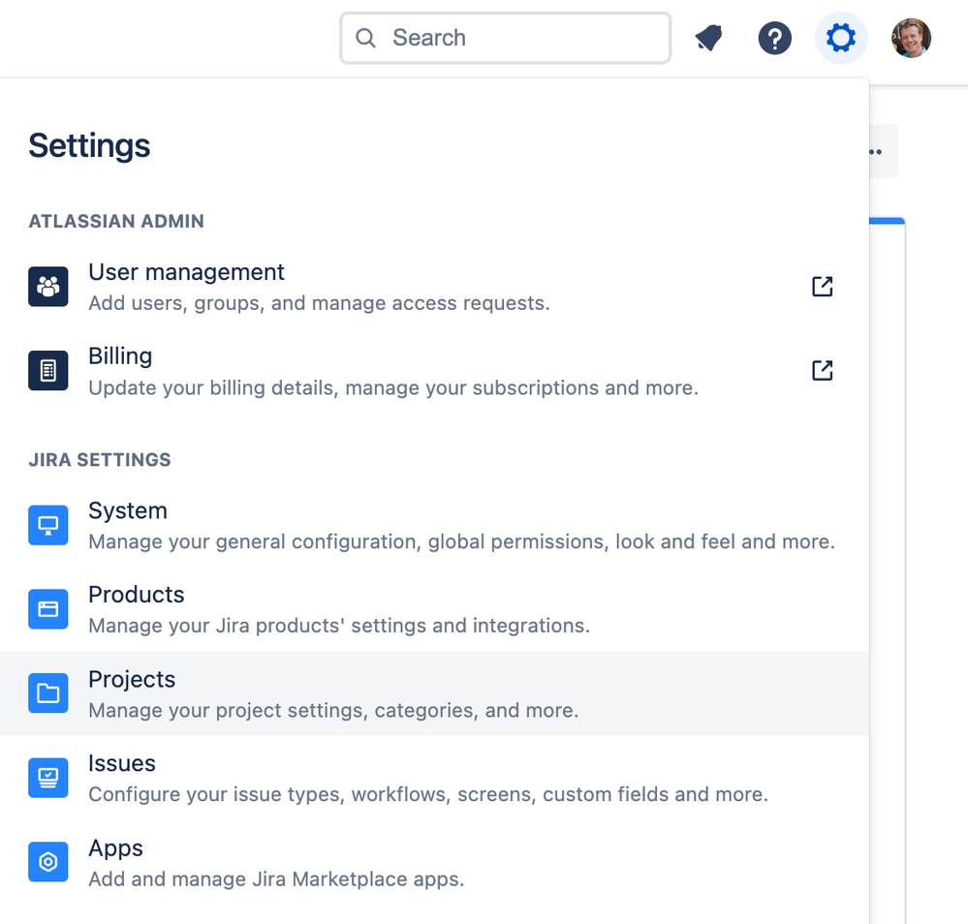The image size is (968, 924).
Task: Open the notifications bell icon
Action: [x=708, y=39]
